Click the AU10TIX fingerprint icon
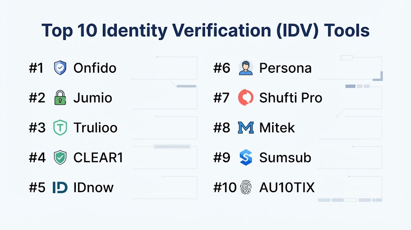 click(246, 187)
